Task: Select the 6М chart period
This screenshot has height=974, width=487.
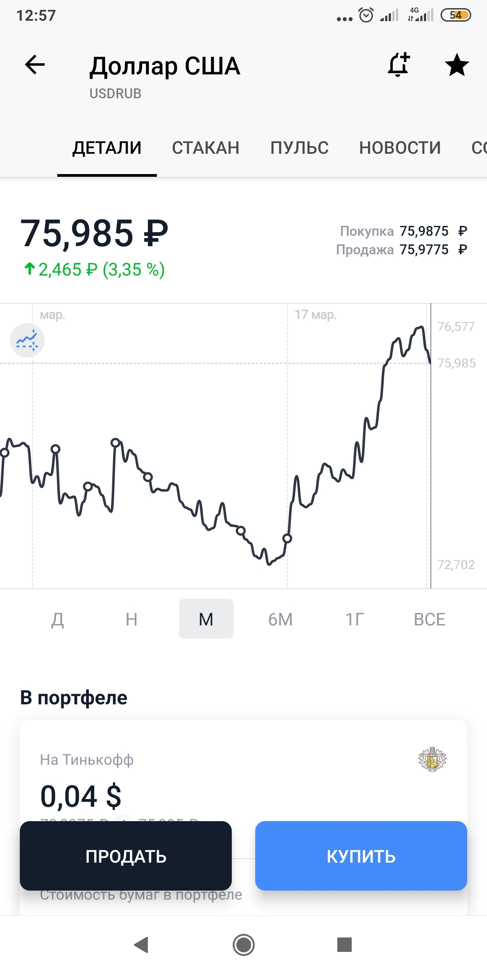Action: point(280,619)
